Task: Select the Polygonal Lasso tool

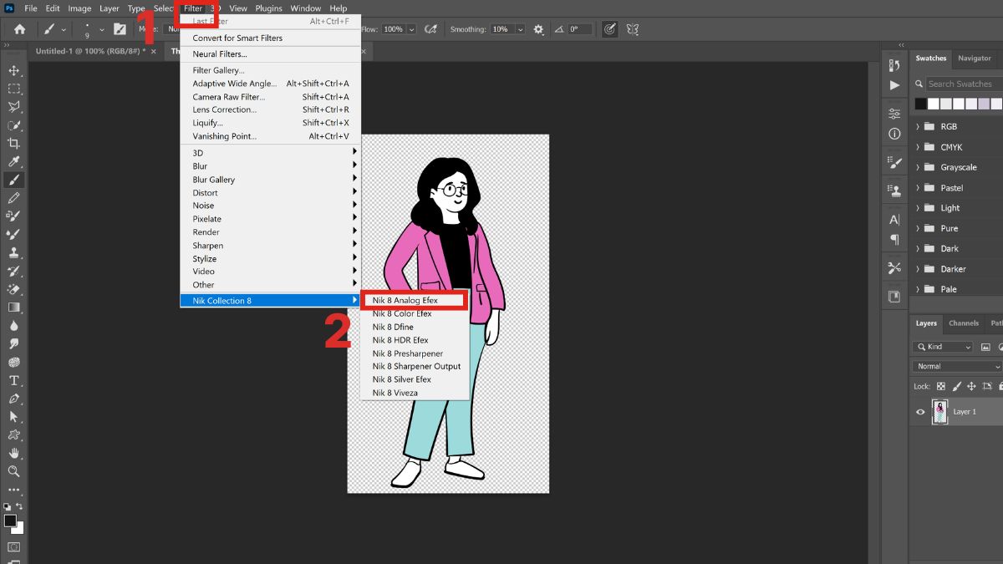Action: tap(13, 107)
